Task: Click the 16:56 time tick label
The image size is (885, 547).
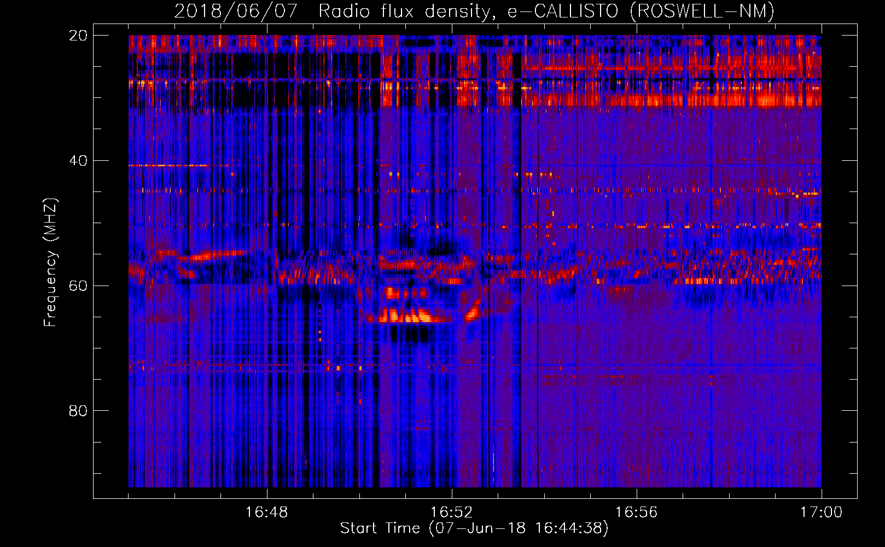Action: tap(636, 513)
